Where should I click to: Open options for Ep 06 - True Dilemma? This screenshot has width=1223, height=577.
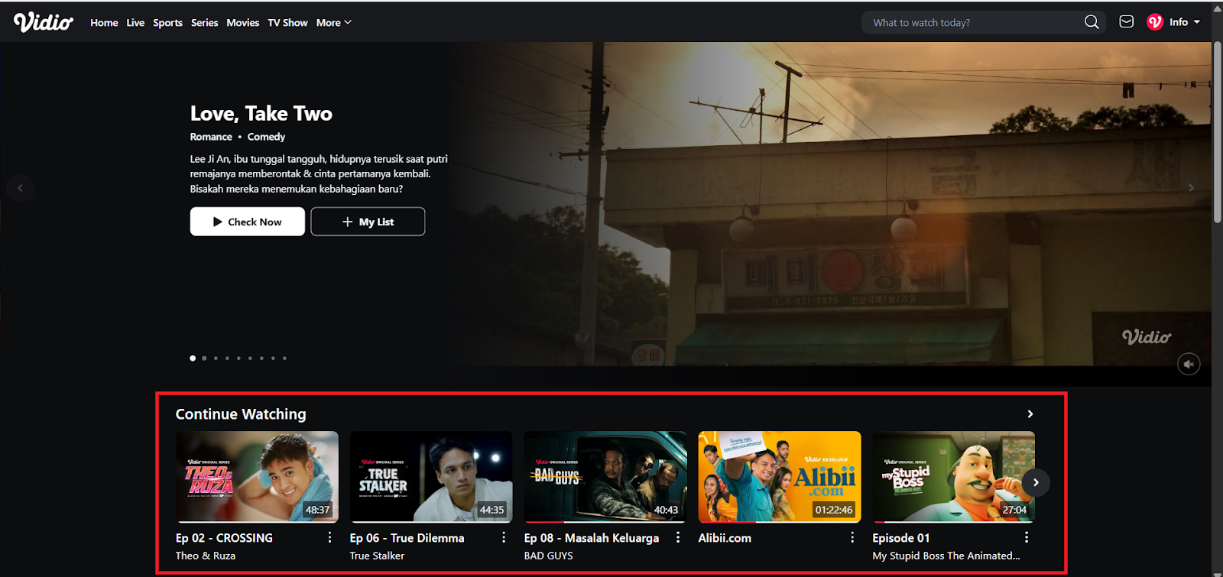click(504, 537)
